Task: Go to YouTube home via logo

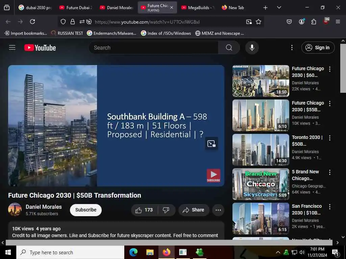Action: pyautogui.click(x=40, y=48)
